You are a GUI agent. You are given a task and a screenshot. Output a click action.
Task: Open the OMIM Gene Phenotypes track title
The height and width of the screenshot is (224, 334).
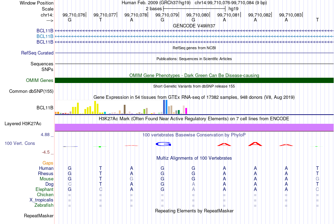pos(194,75)
